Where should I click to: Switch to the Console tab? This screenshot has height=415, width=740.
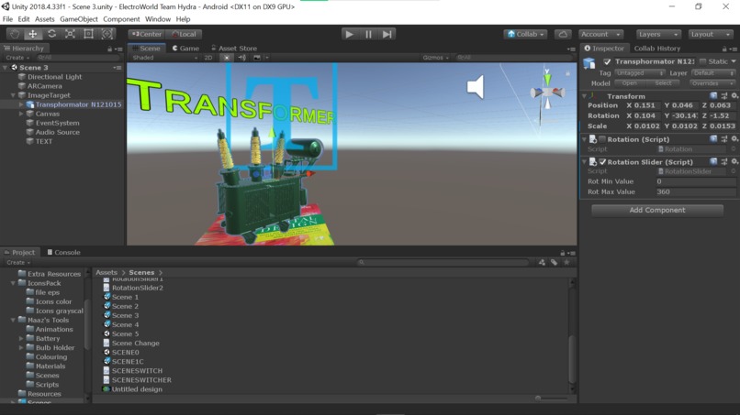click(63, 253)
